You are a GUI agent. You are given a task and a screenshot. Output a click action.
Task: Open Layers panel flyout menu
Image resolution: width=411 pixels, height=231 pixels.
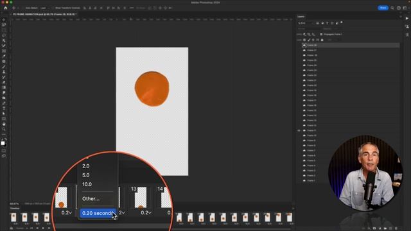pos(401,17)
